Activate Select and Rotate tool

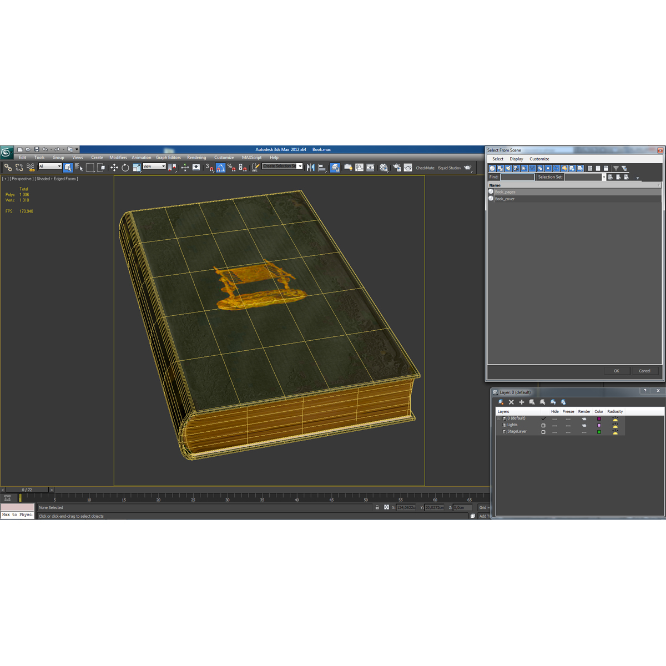tap(125, 167)
